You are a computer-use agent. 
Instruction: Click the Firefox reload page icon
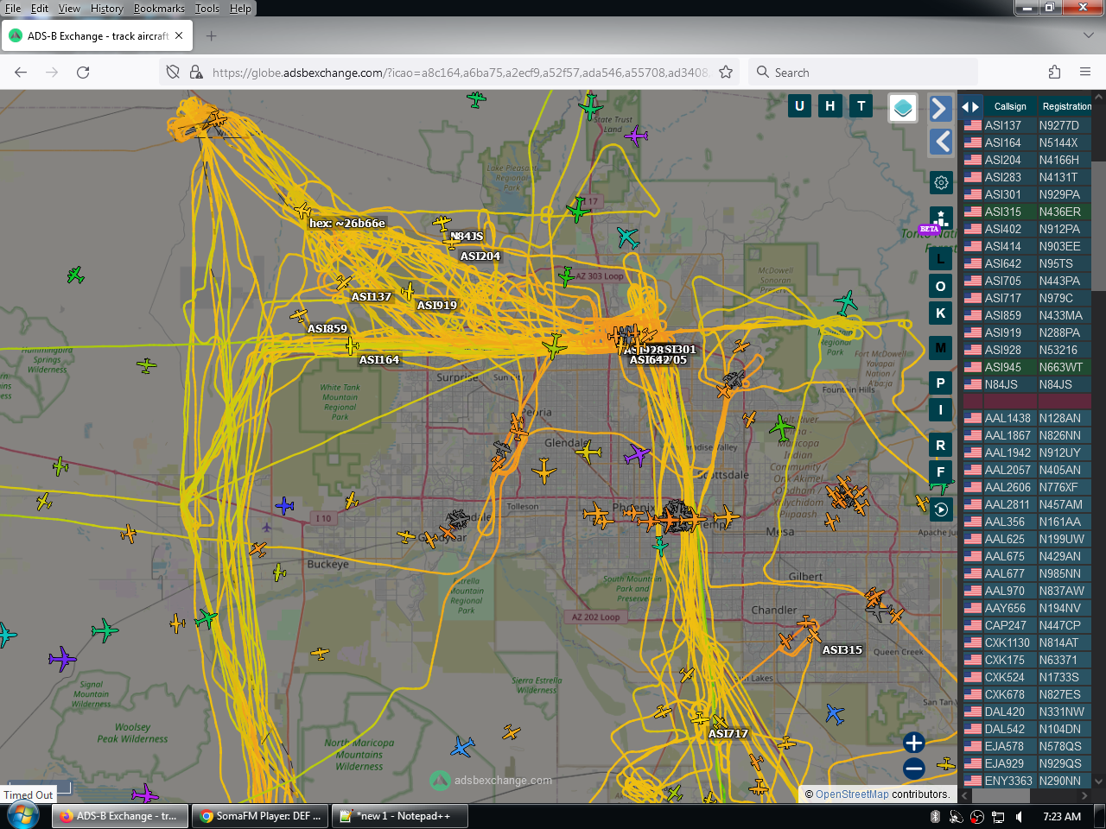pos(83,73)
